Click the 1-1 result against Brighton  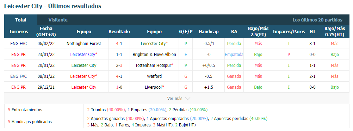[119, 55]
